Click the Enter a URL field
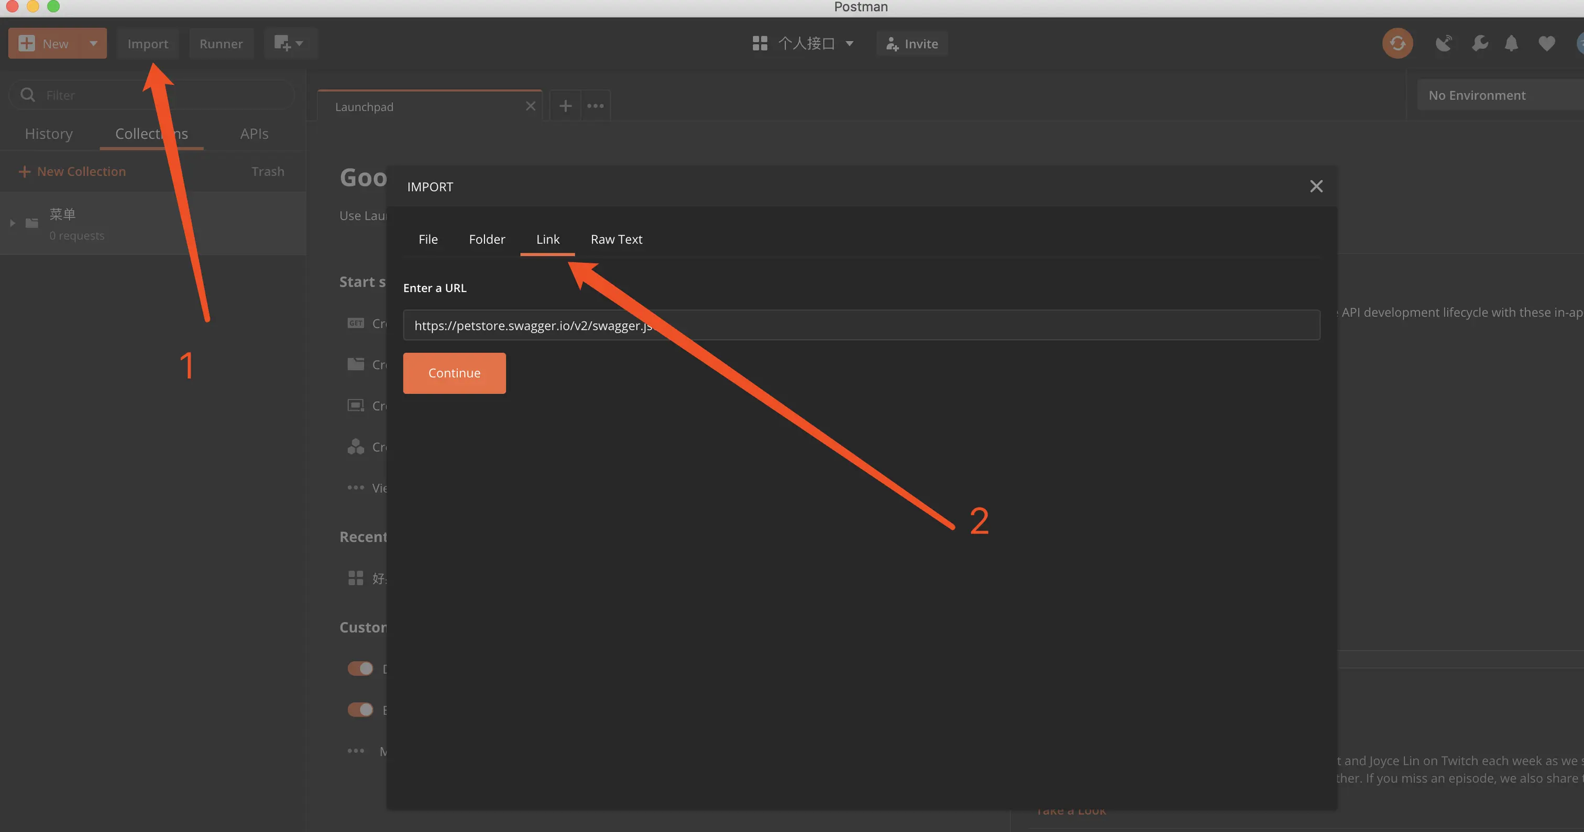Viewport: 1584px width, 832px height. coord(861,325)
